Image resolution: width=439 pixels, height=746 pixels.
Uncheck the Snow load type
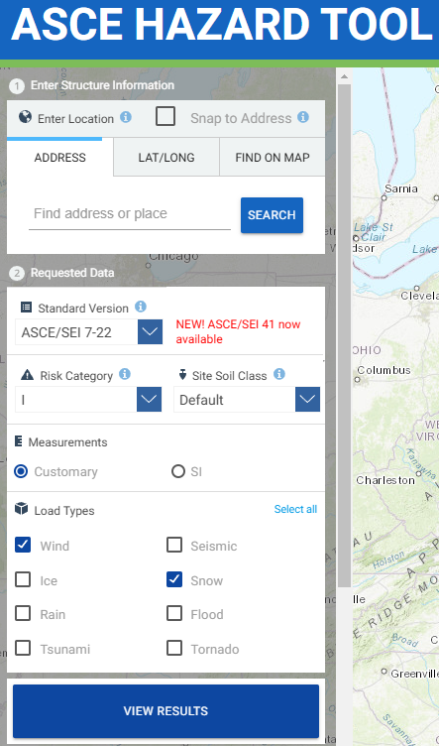click(174, 579)
